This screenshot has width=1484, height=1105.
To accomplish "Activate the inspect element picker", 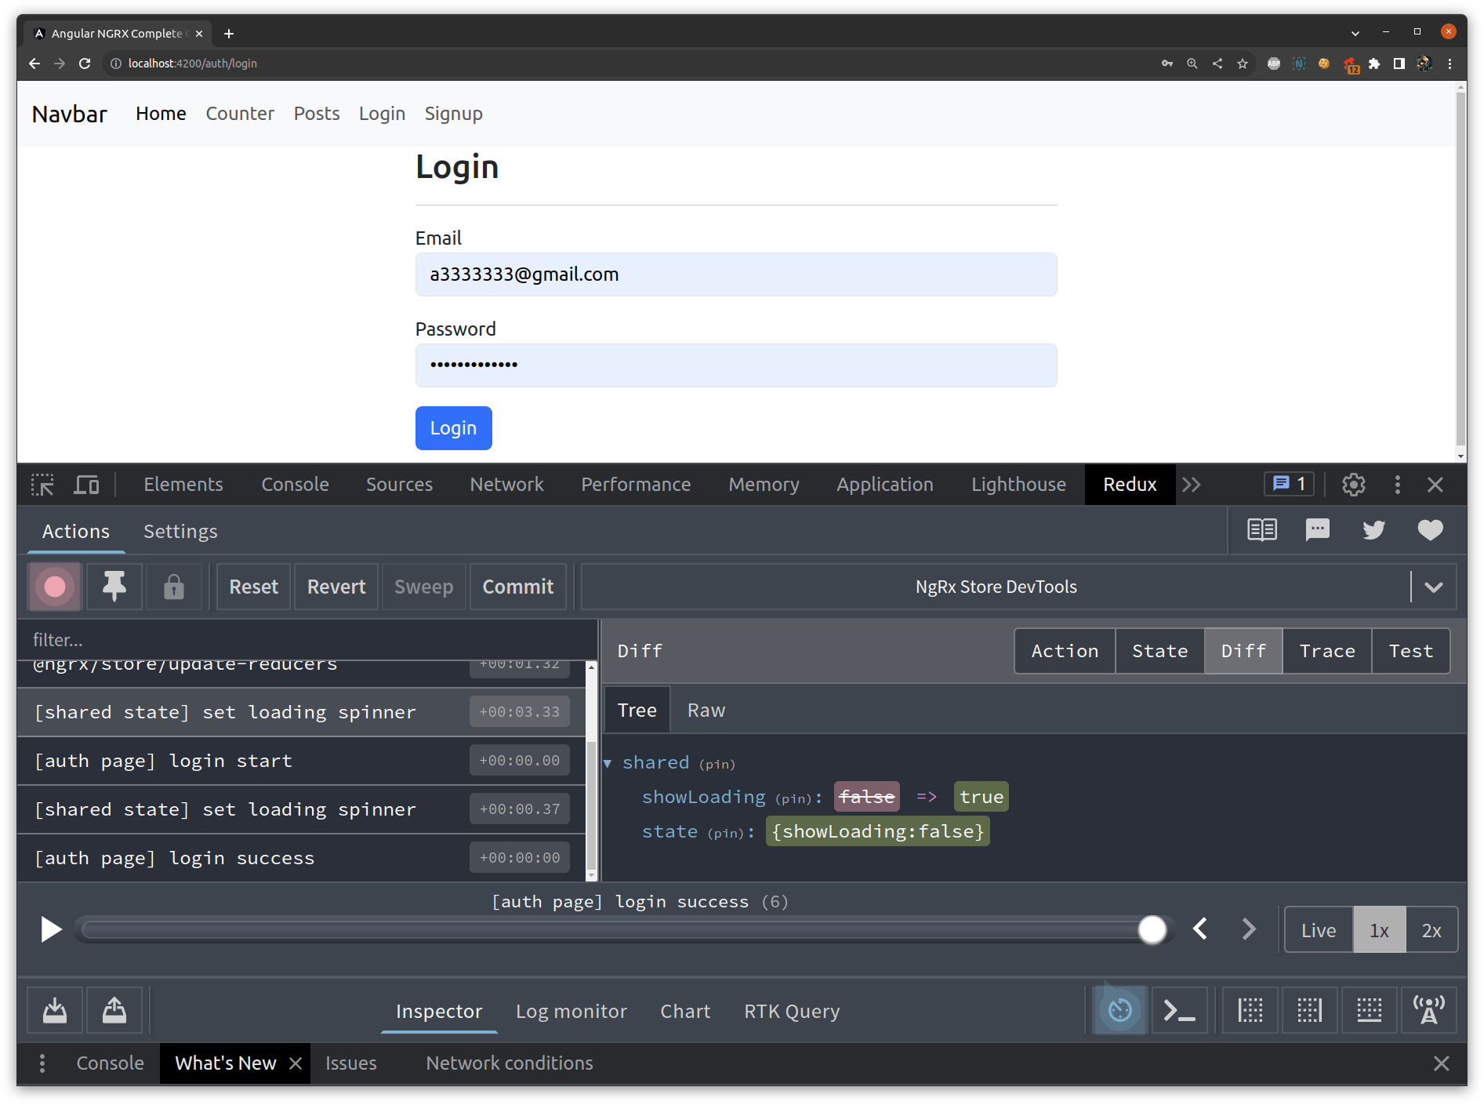I will 42,484.
